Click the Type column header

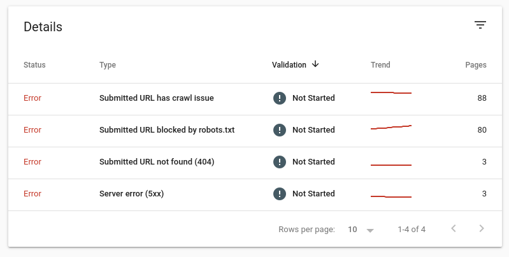coord(108,65)
